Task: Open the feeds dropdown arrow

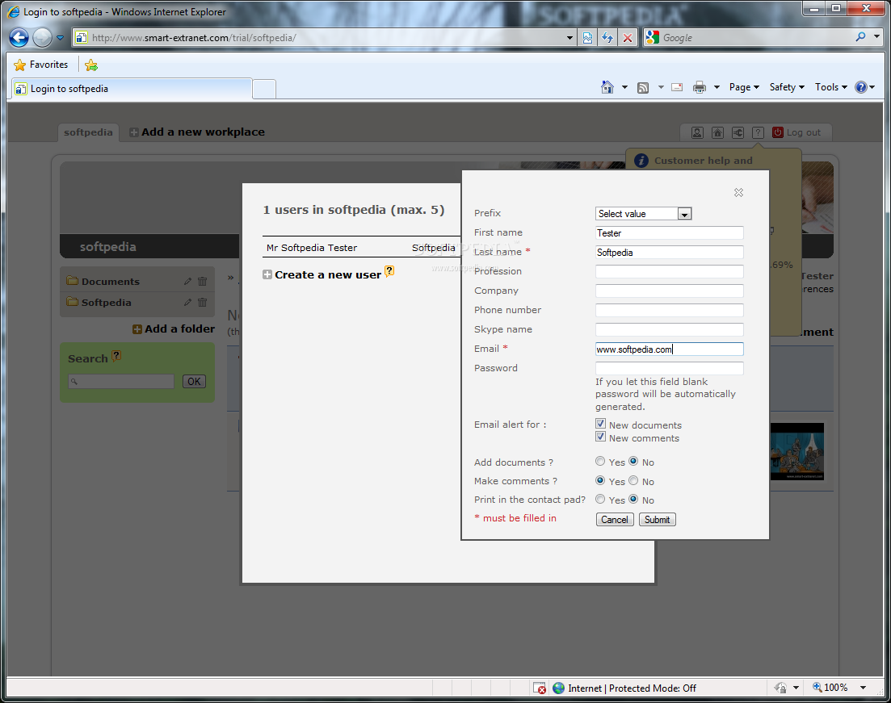Action: 660,87
